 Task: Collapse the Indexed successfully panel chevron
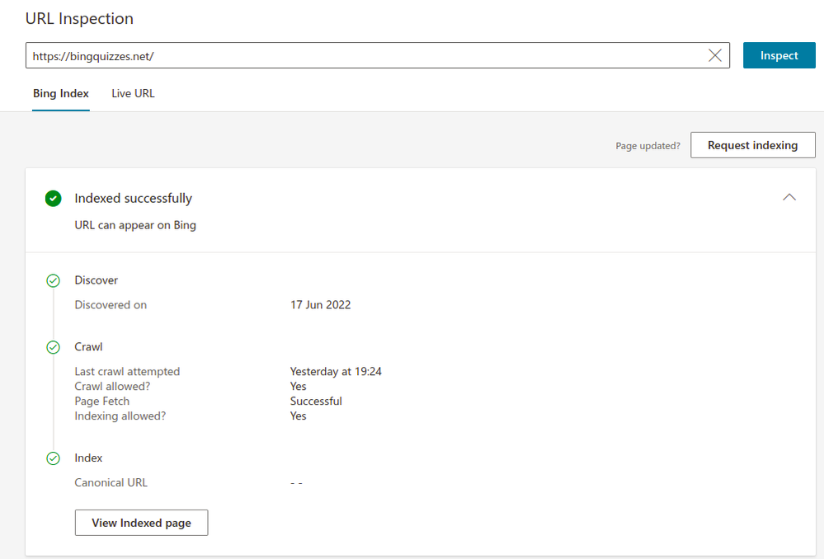coord(789,198)
